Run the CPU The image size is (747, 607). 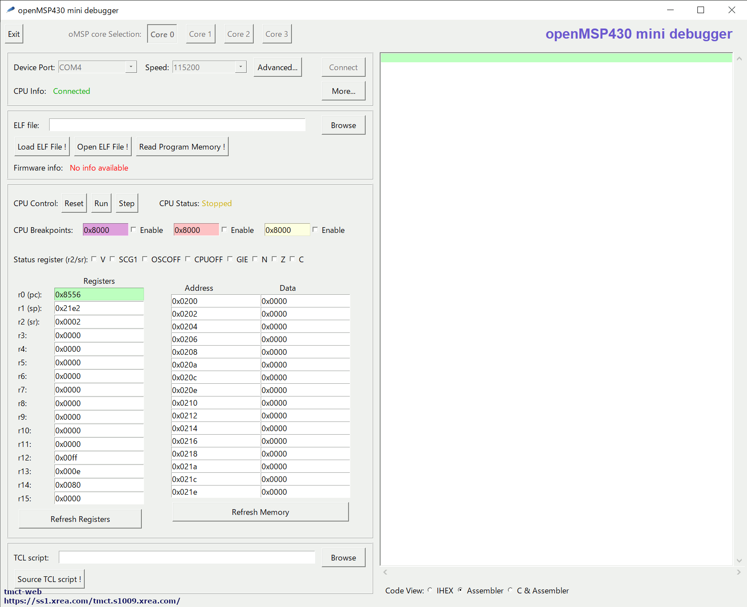[x=101, y=203]
